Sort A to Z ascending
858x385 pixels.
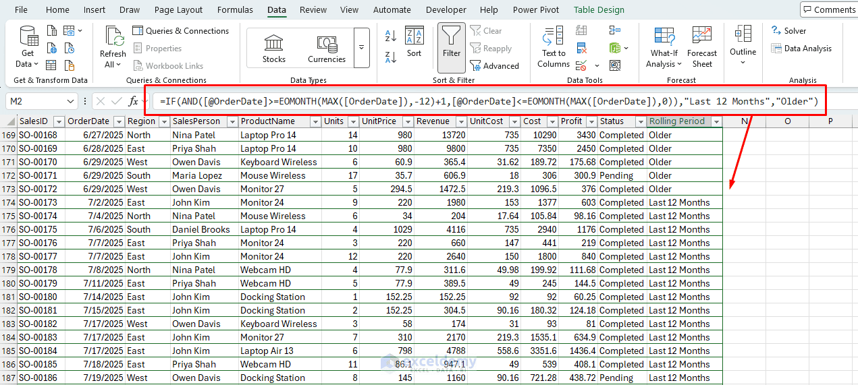[x=391, y=36]
